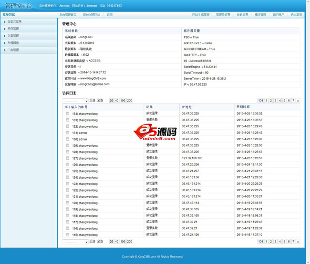This screenshot has height=264, width=310.
Task: Tick checkbox for log 127) zhangwenlong
Action: click(x=67, y=158)
